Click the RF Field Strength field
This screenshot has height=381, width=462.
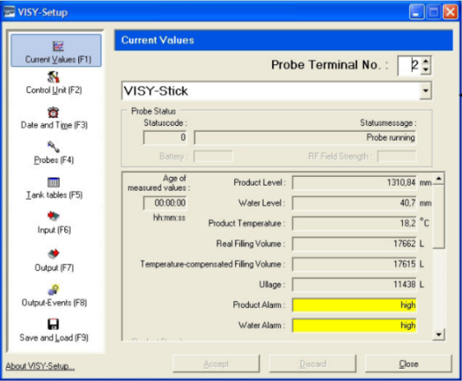click(397, 156)
